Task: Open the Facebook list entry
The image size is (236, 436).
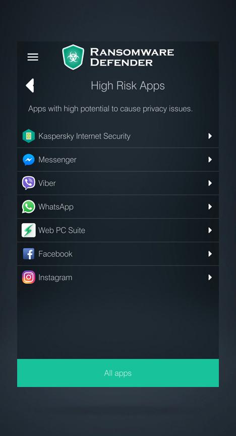Action: [x=117, y=254]
